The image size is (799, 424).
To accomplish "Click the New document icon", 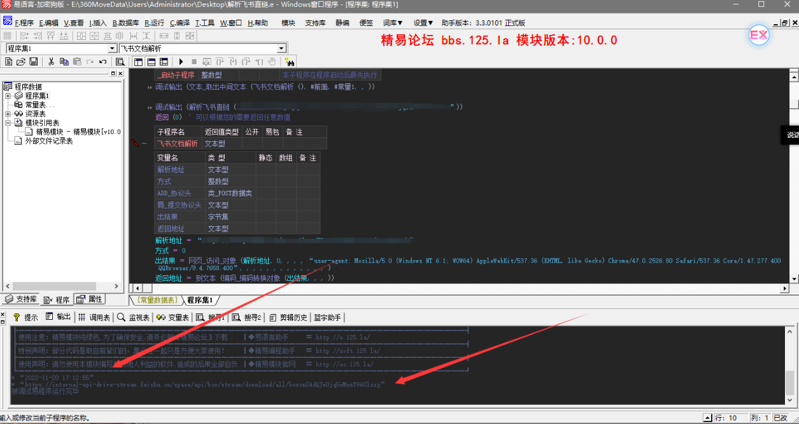I will 8,62.
